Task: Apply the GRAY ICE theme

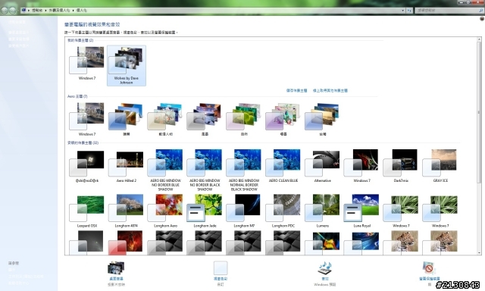Action: point(440,166)
